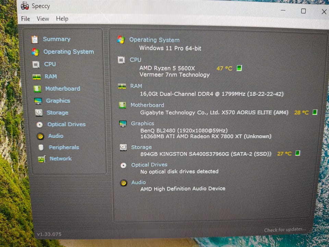This screenshot has height=247, width=329.
Task: Click the 'Vermeer 7nm Technology' text
Action: point(174,75)
